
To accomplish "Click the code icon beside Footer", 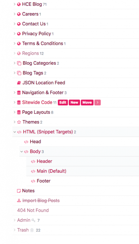I will (33, 181).
